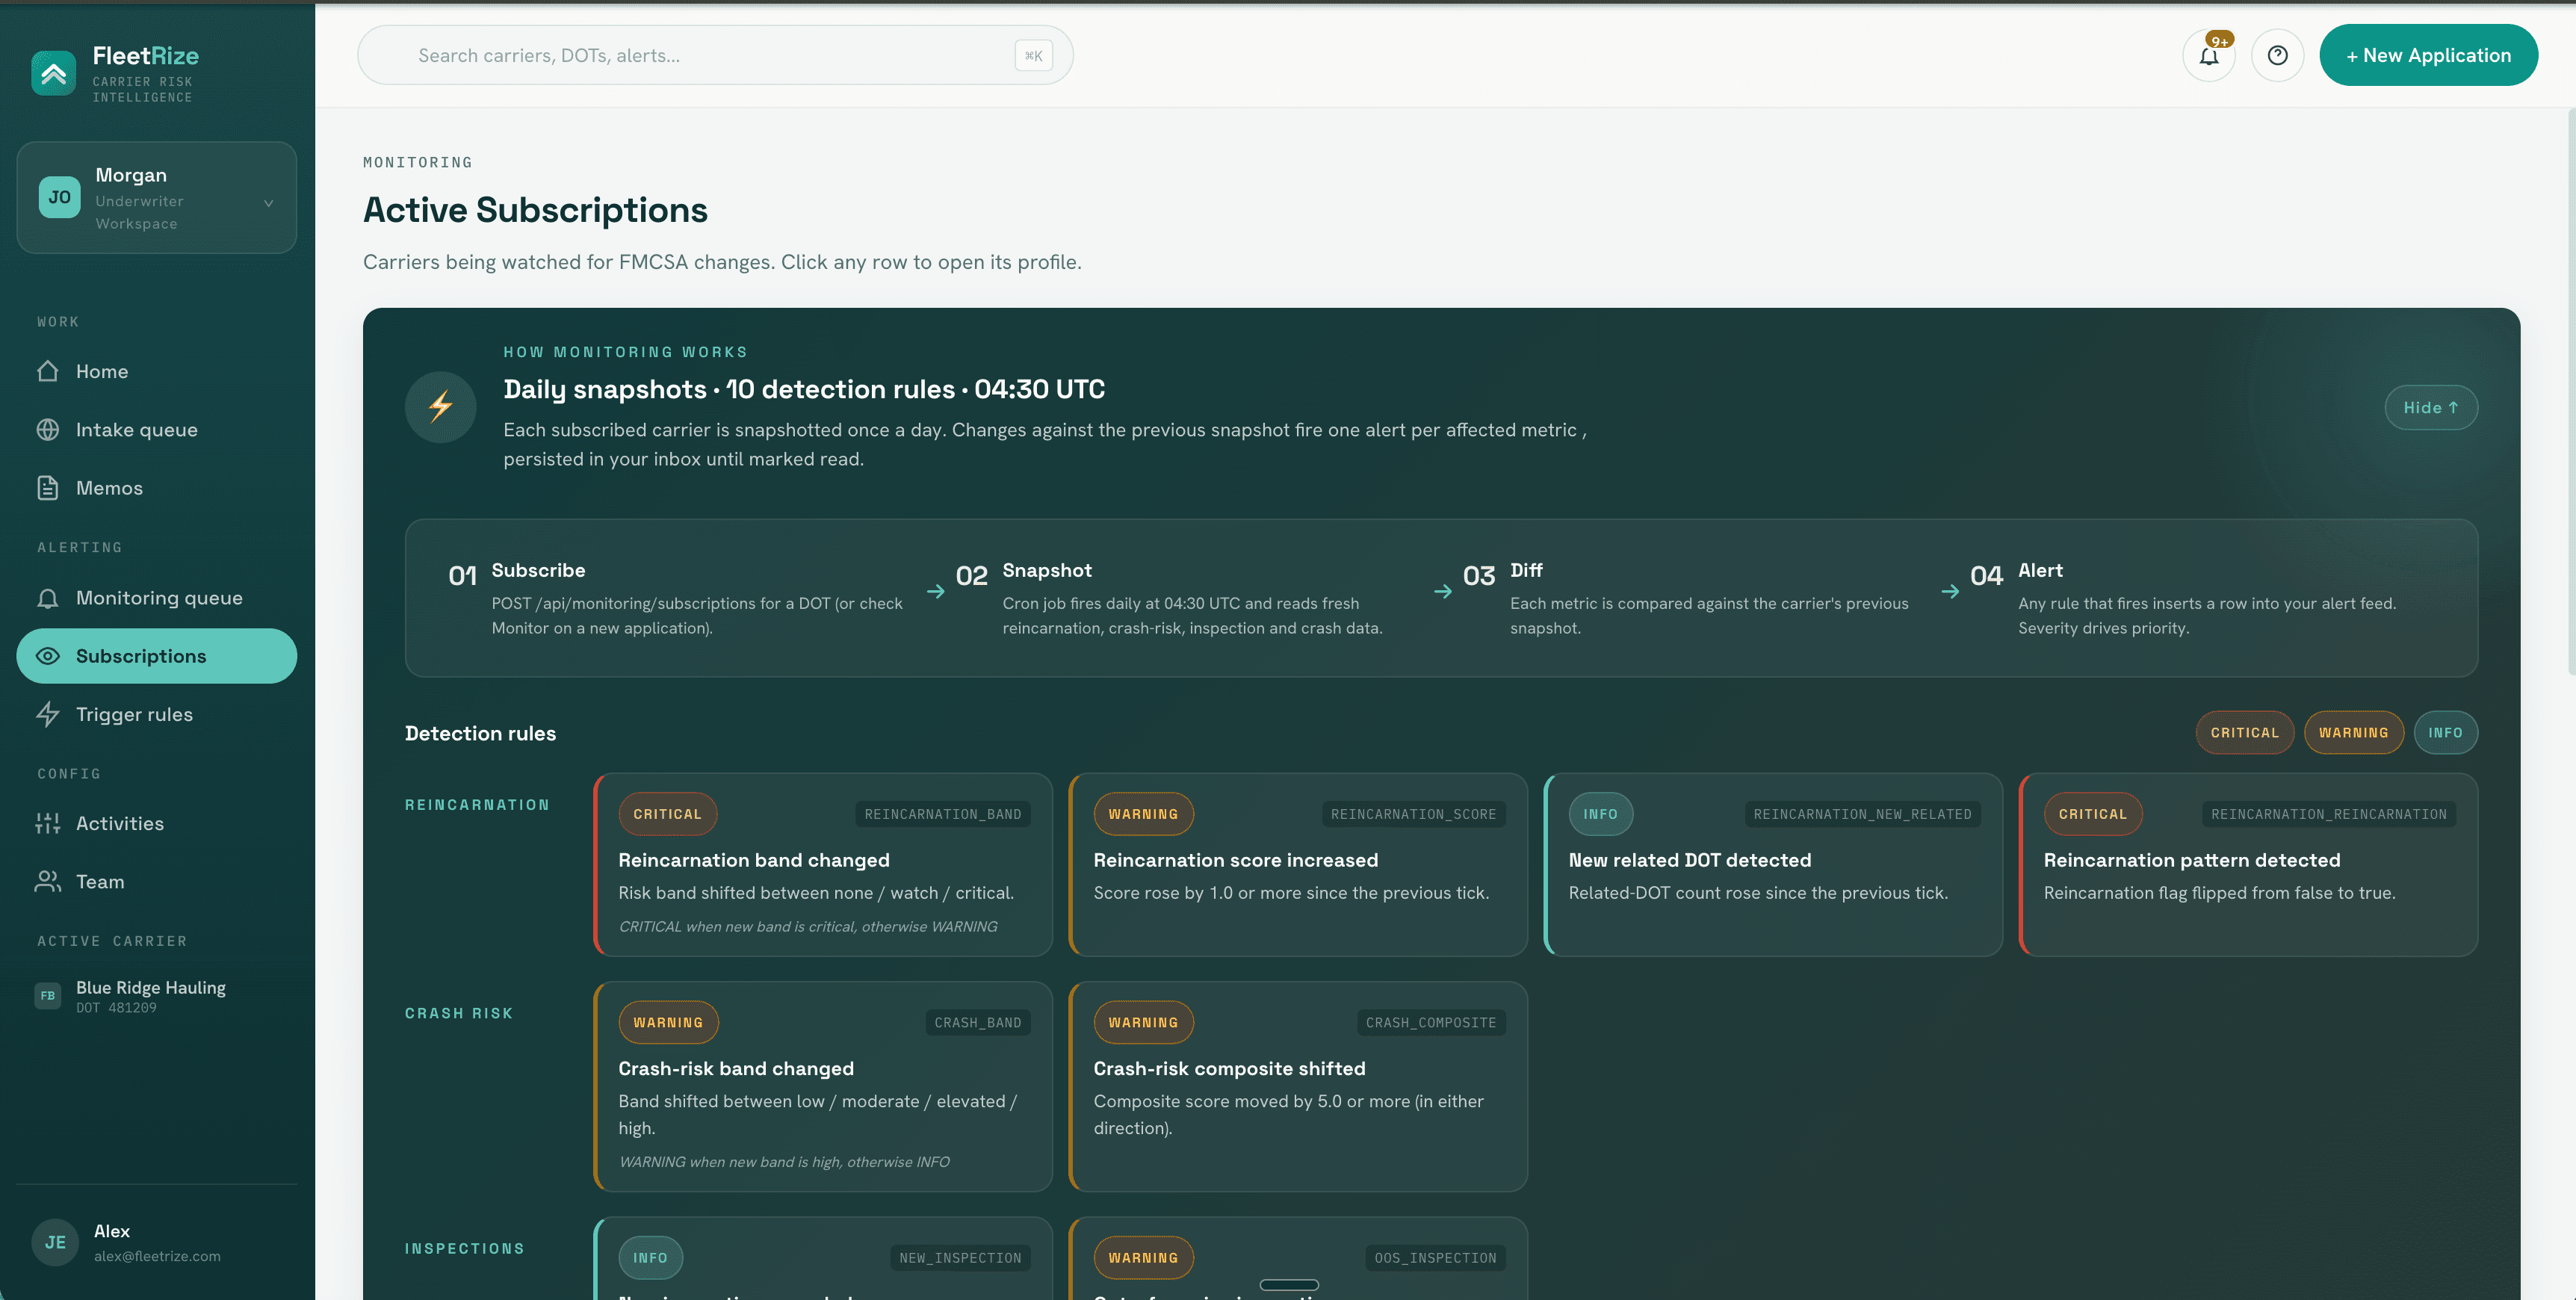Viewport: 2576px width, 1300px height.
Task: Go to Memos
Action: tap(157, 488)
